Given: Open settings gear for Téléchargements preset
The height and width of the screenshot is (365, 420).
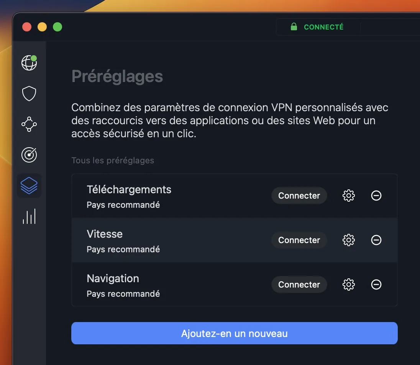Looking at the screenshot, I should click(x=348, y=196).
